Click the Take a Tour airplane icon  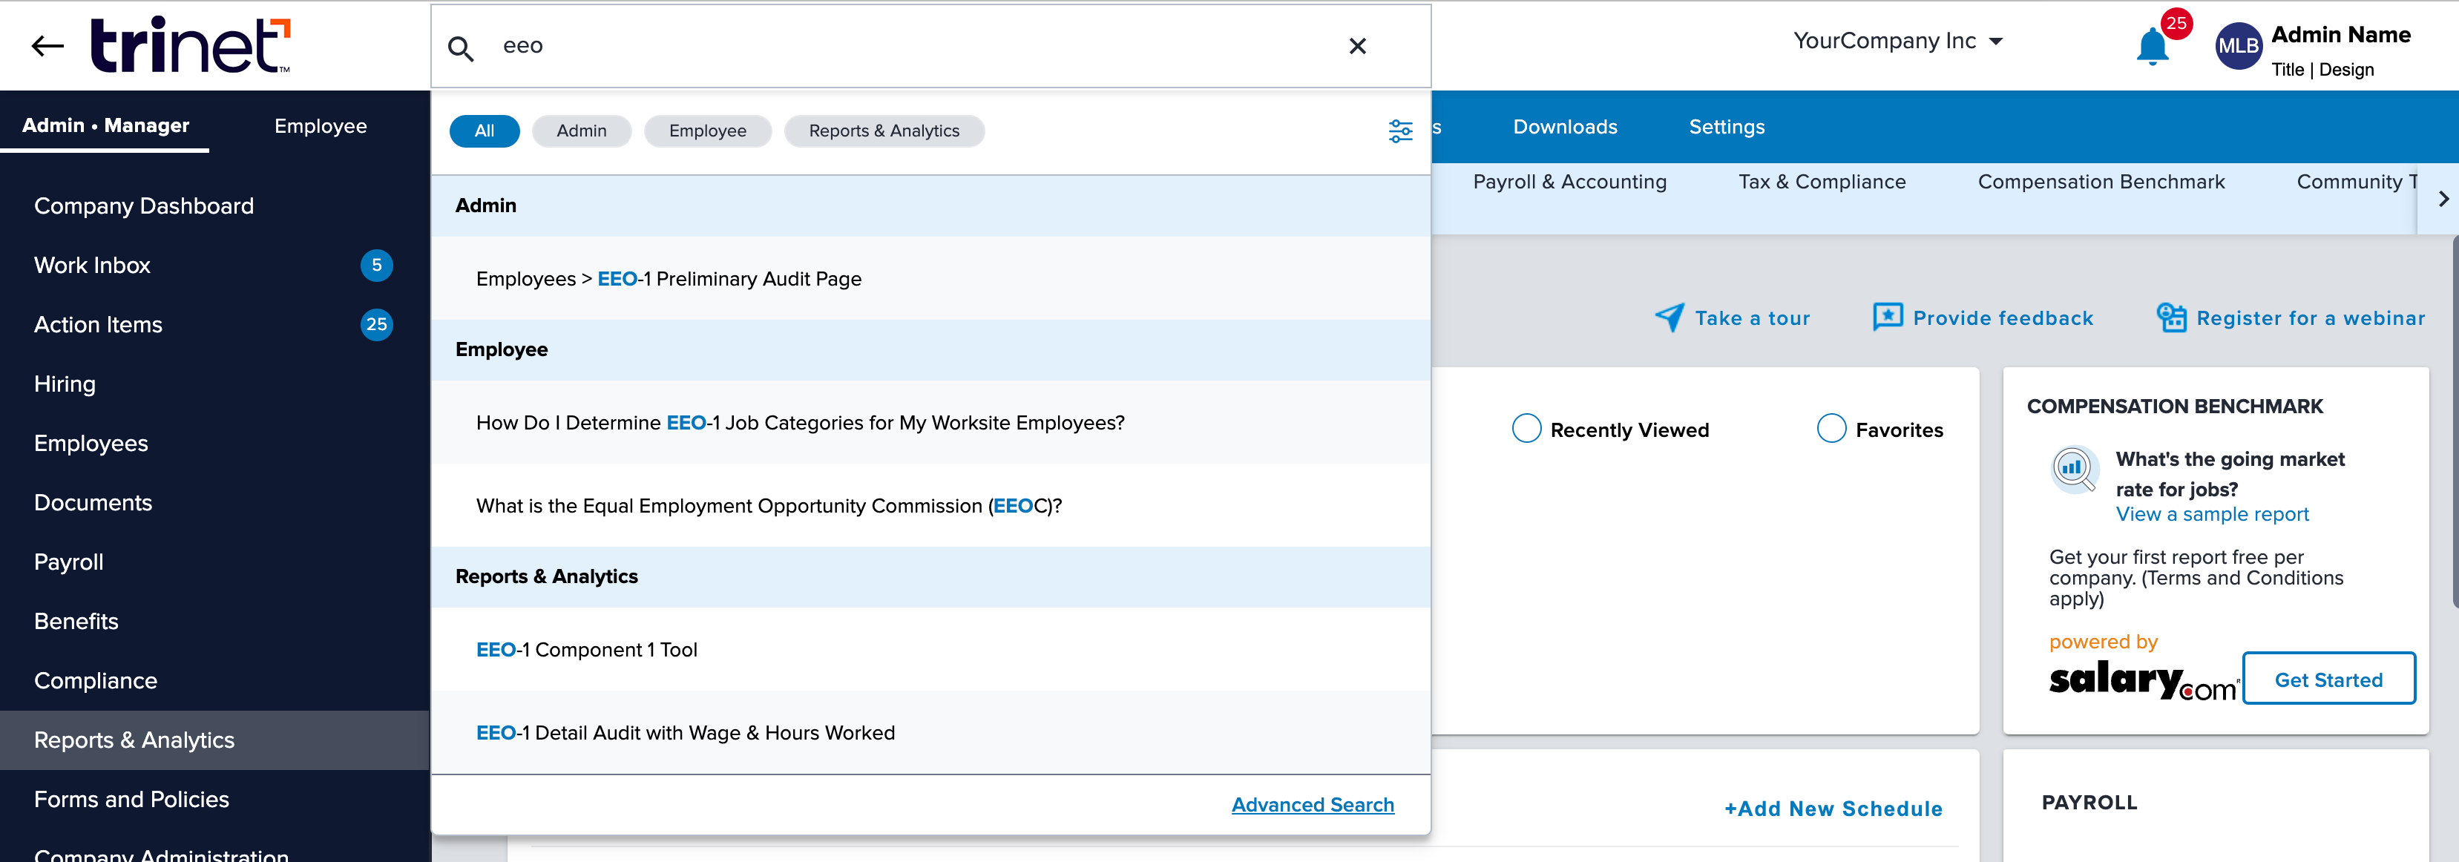1669,317
